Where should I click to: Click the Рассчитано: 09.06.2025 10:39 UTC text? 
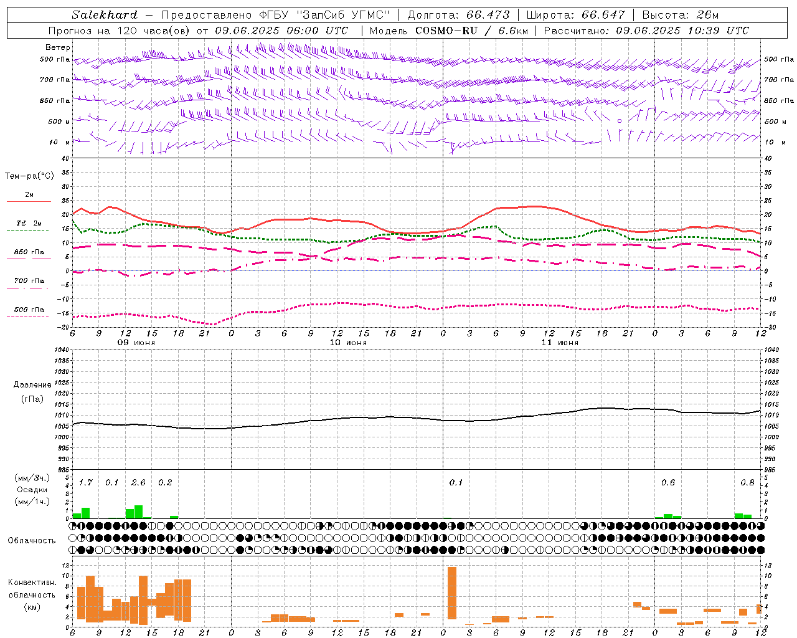(646, 31)
